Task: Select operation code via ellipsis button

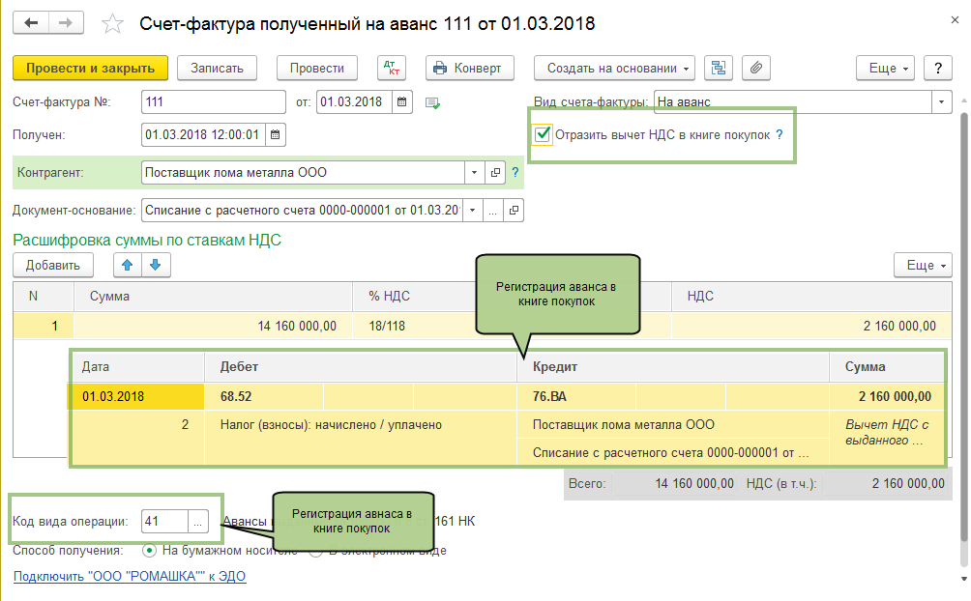Action: 197,522
